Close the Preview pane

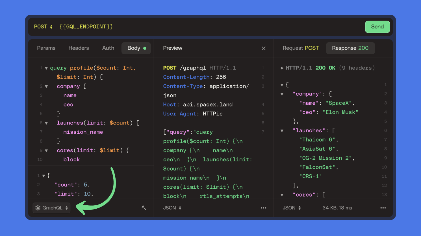[263, 48]
